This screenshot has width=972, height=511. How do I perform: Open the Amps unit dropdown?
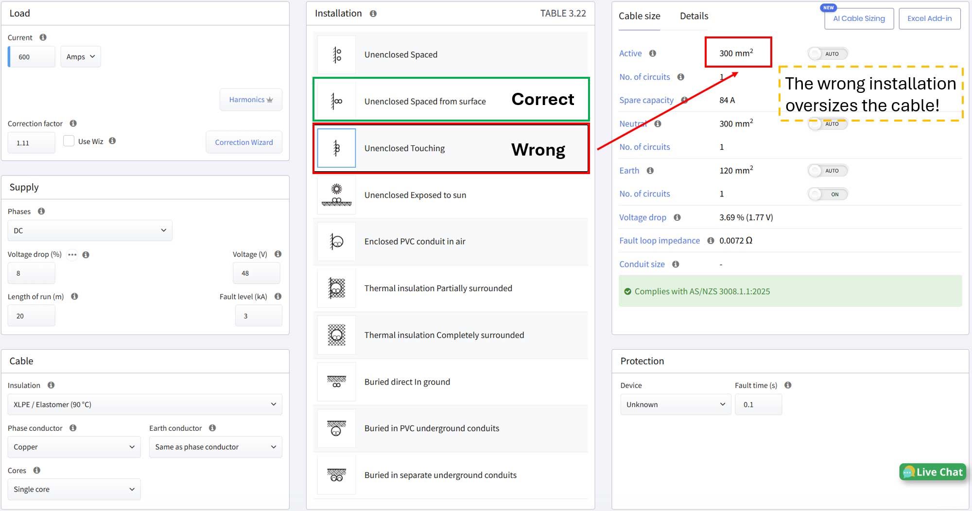[x=81, y=57]
